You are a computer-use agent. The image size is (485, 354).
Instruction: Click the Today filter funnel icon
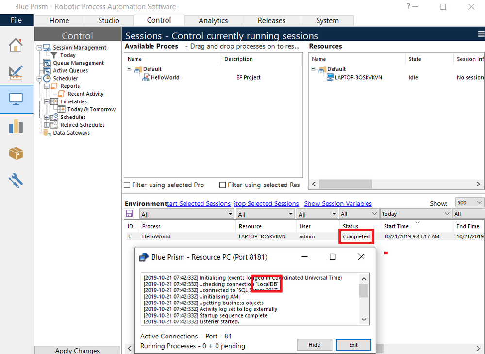pos(54,55)
